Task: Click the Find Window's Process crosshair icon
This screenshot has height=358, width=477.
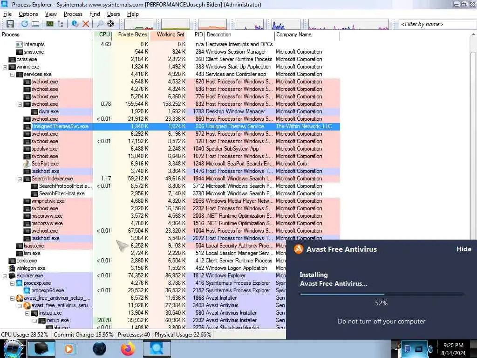Action: 111,24
